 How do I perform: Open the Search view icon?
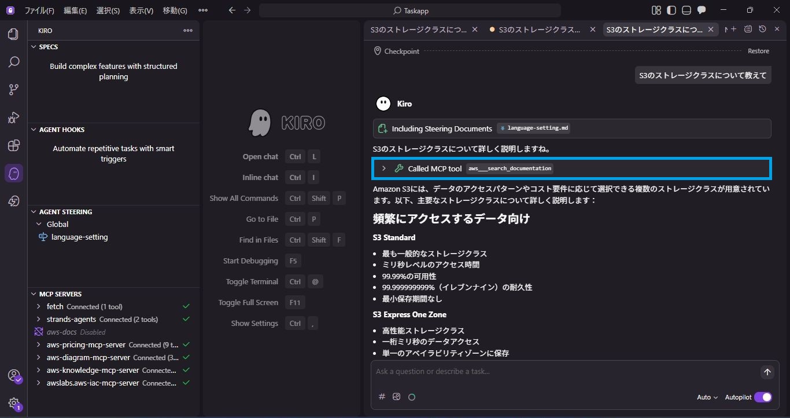tap(13, 62)
